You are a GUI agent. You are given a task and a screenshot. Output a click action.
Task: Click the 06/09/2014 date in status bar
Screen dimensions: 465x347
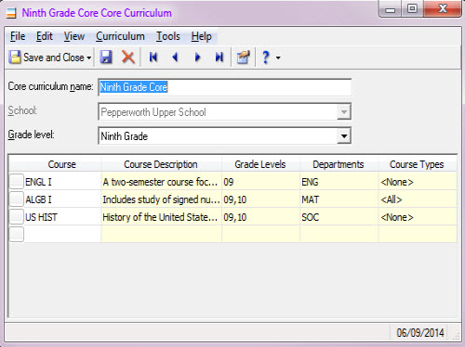coord(420,333)
